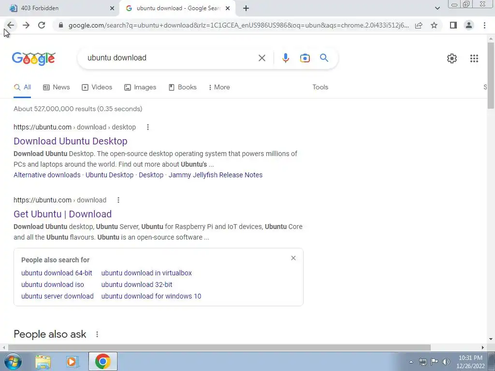Open options for the ubuntu.com desktop result
The height and width of the screenshot is (371, 495).
point(148,127)
